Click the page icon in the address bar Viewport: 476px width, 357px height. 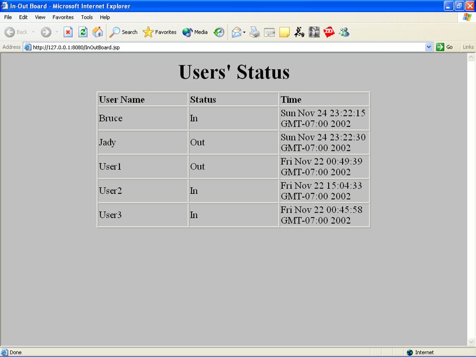[x=28, y=47]
